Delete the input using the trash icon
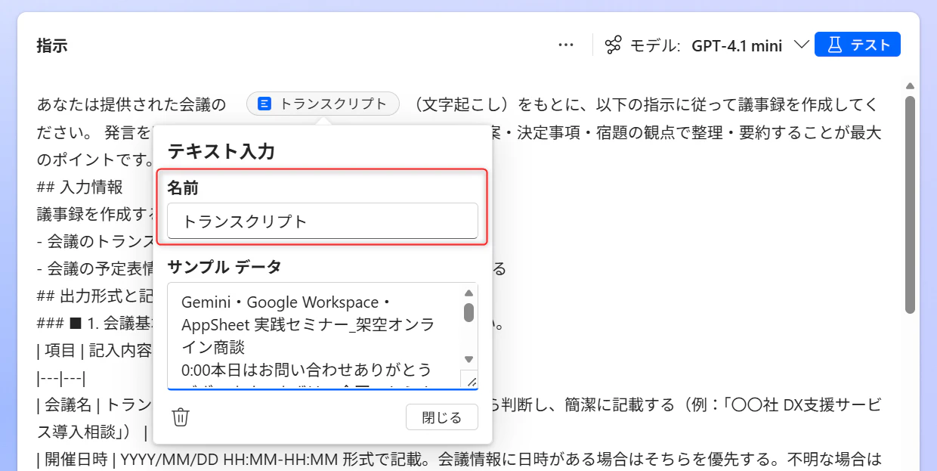Image resolution: width=937 pixels, height=471 pixels. 181,417
